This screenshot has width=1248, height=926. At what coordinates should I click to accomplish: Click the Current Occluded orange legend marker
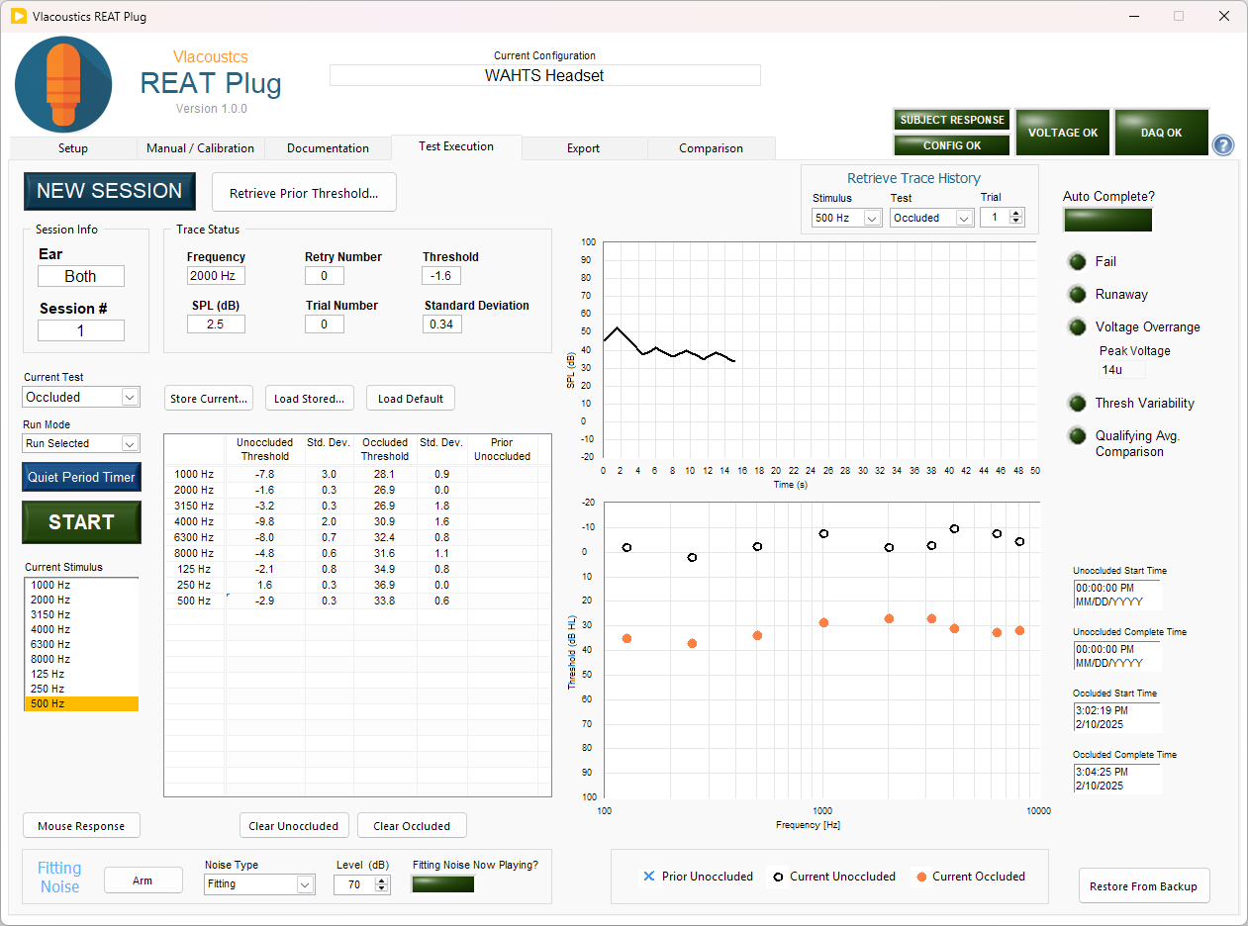coord(920,877)
